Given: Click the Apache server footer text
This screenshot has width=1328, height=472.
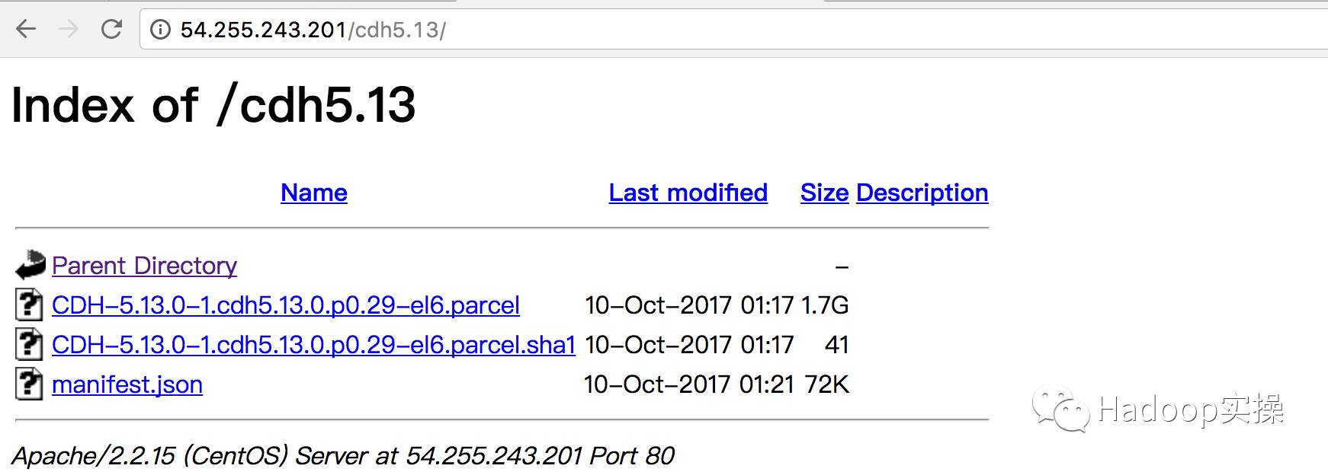Looking at the screenshot, I should point(343,455).
